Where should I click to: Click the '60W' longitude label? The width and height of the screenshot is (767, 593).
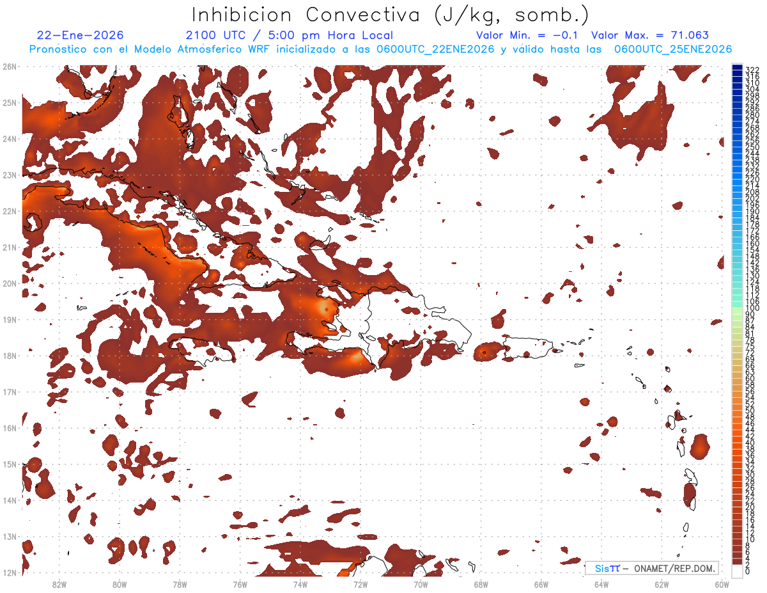pyautogui.click(x=722, y=584)
